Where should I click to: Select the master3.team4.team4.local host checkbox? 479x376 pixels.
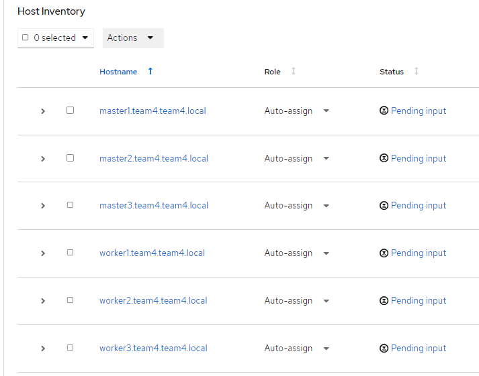(x=71, y=205)
